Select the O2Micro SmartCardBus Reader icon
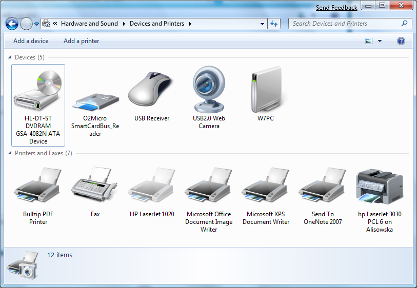Screen dimensions: 417x288 click(95, 101)
